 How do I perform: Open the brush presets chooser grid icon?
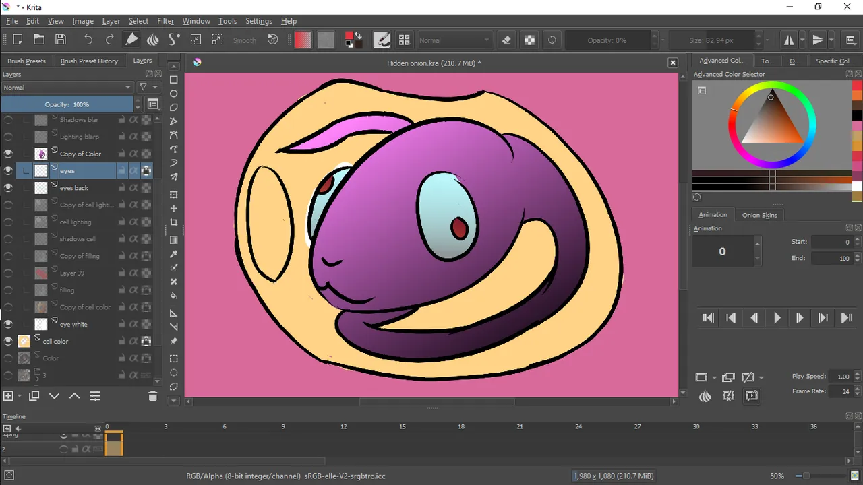404,40
